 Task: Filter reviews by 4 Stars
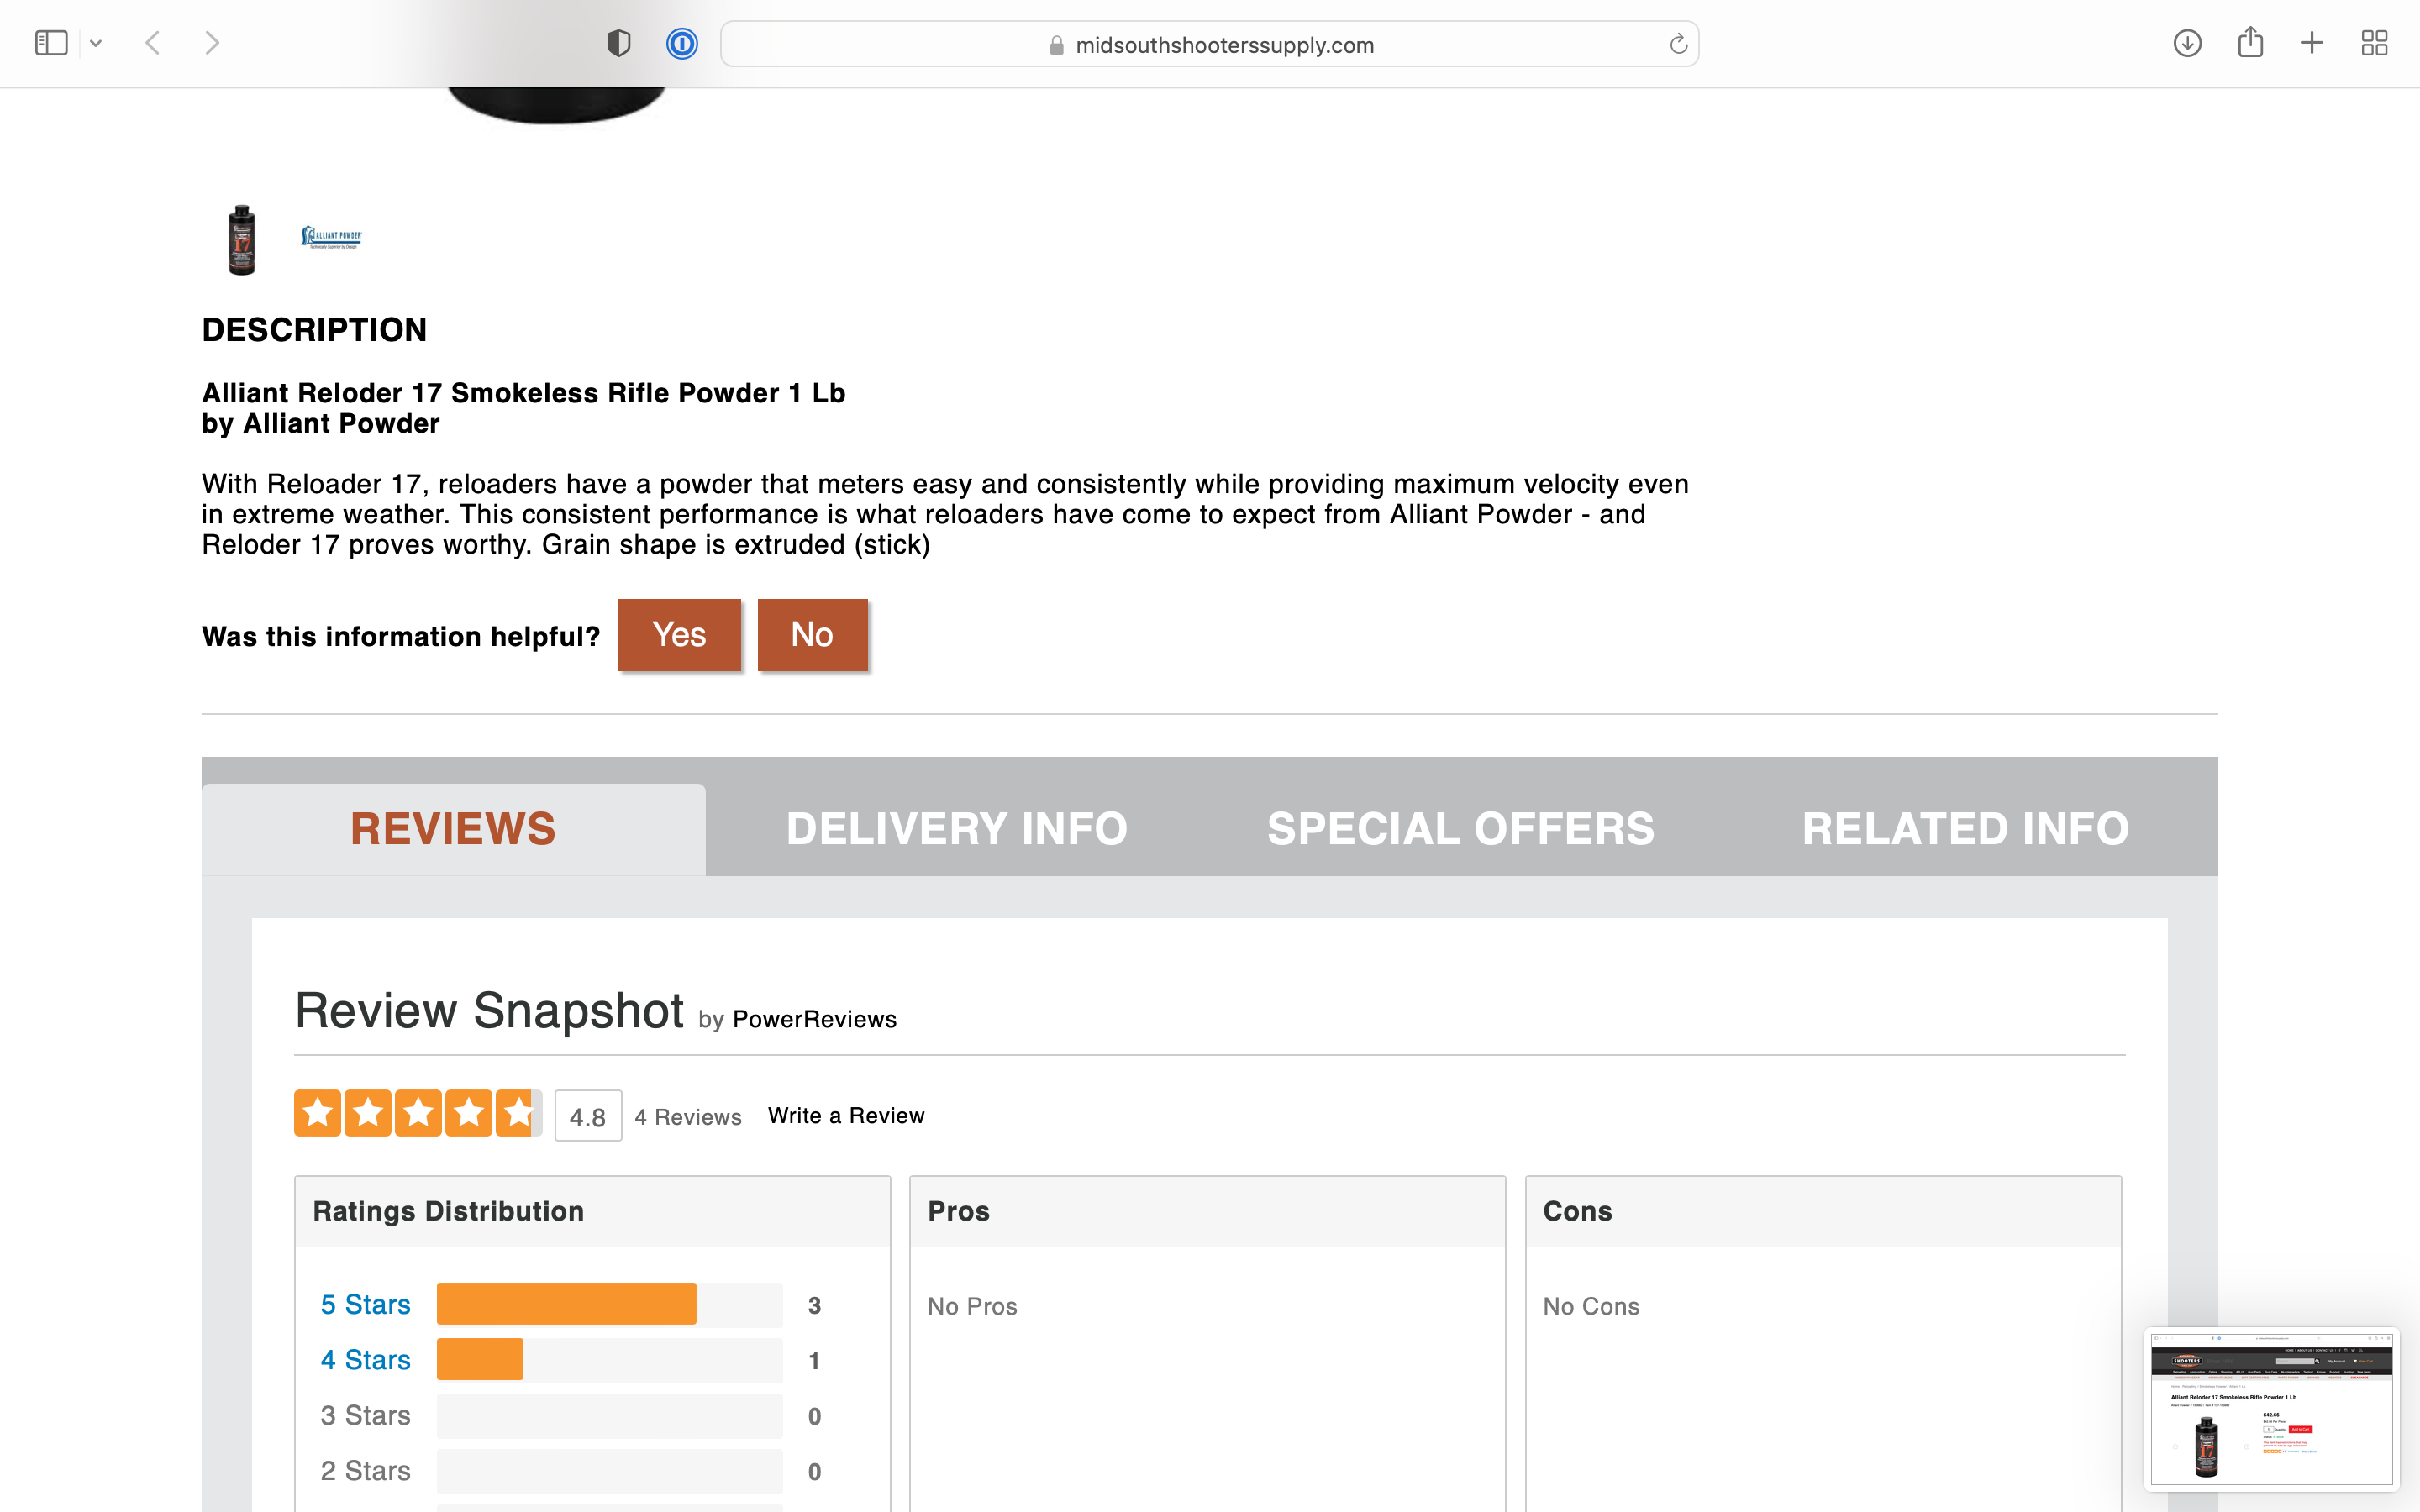tap(365, 1360)
